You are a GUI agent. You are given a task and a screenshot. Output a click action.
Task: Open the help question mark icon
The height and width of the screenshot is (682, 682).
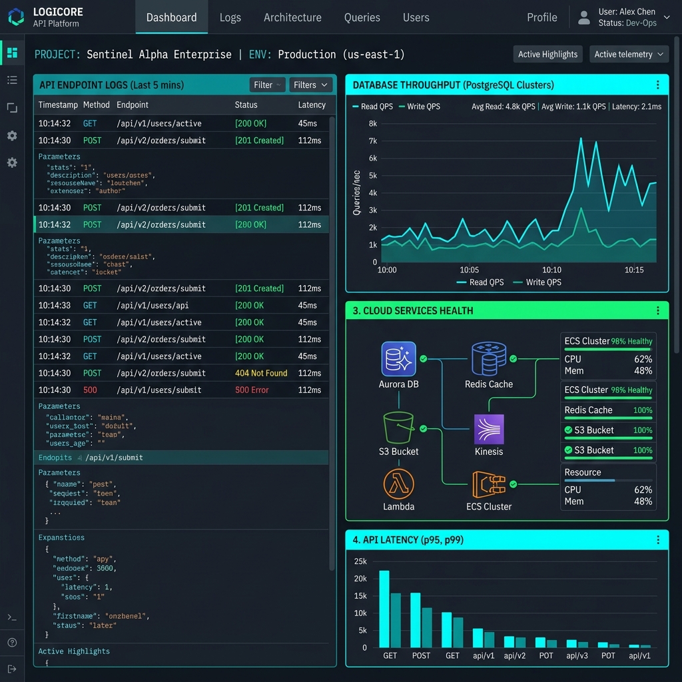(12, 643)
